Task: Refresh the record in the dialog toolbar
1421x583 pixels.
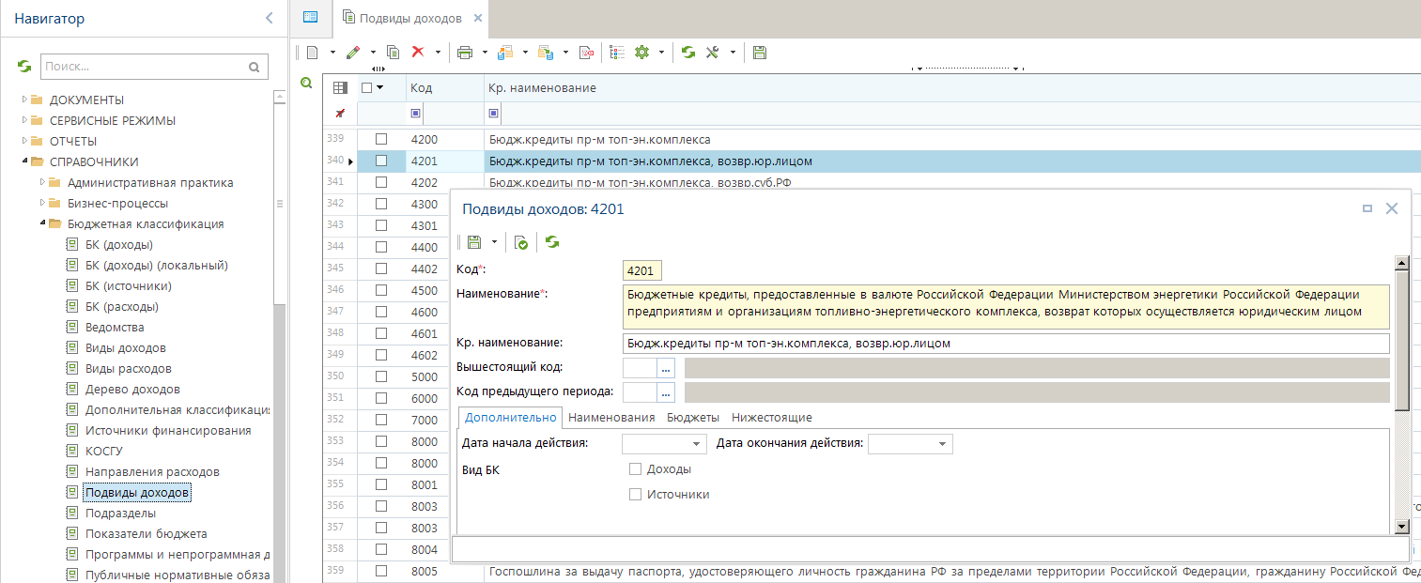Action: tap(552, 242)
